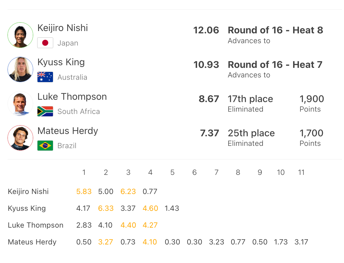Open Luke Thompson's name in the results list
This screenshot has height=263, width=344.
[72, 97]
